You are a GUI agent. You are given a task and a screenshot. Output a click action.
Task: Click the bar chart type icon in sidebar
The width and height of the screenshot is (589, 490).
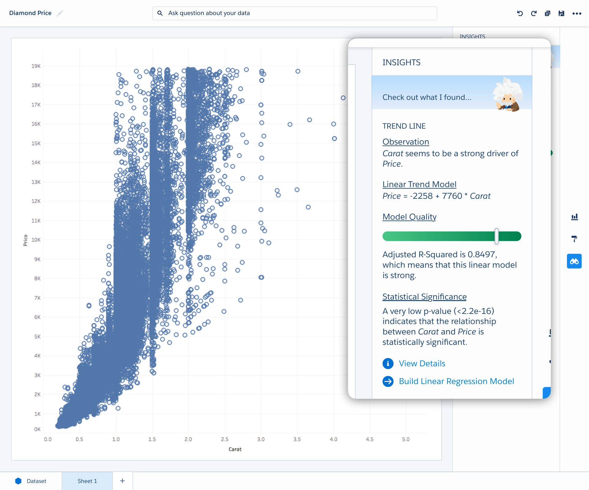pyautogui.click(x=574, y=217)
